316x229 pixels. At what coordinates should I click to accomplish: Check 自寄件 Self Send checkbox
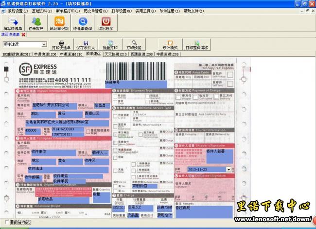point(230,84)
